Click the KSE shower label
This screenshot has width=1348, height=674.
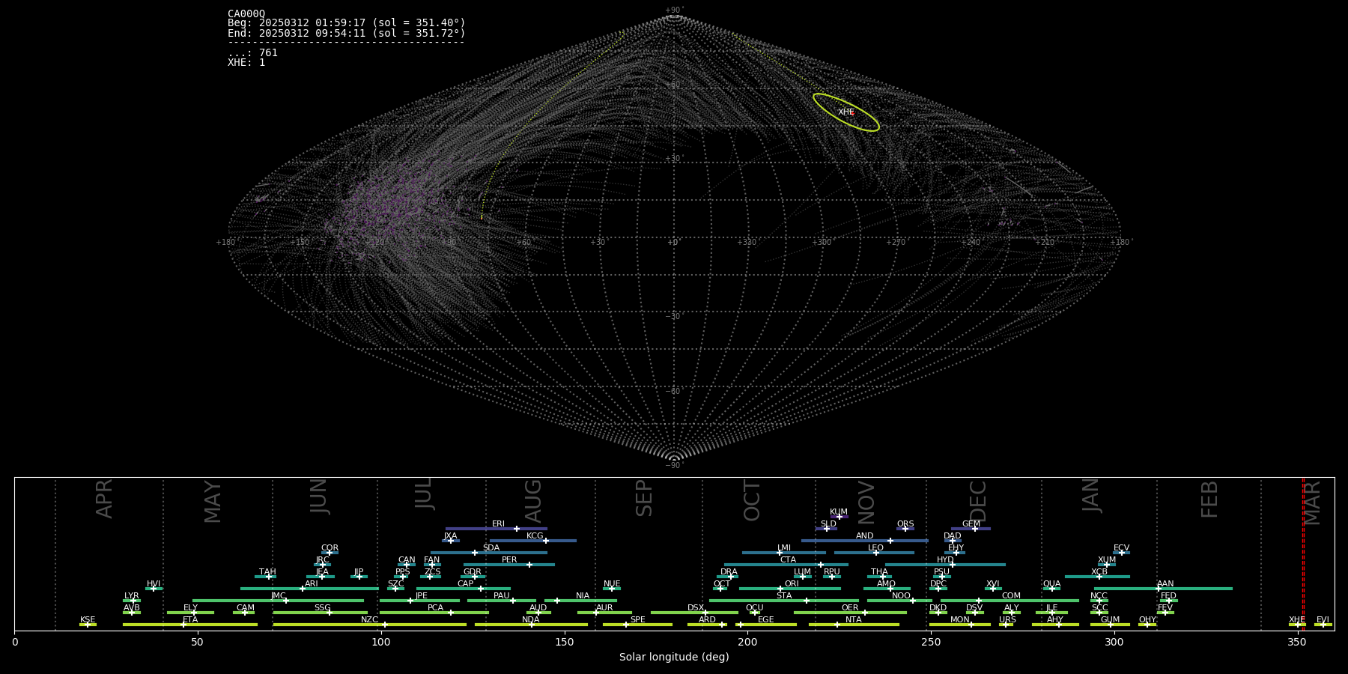(x=88, y=620)
